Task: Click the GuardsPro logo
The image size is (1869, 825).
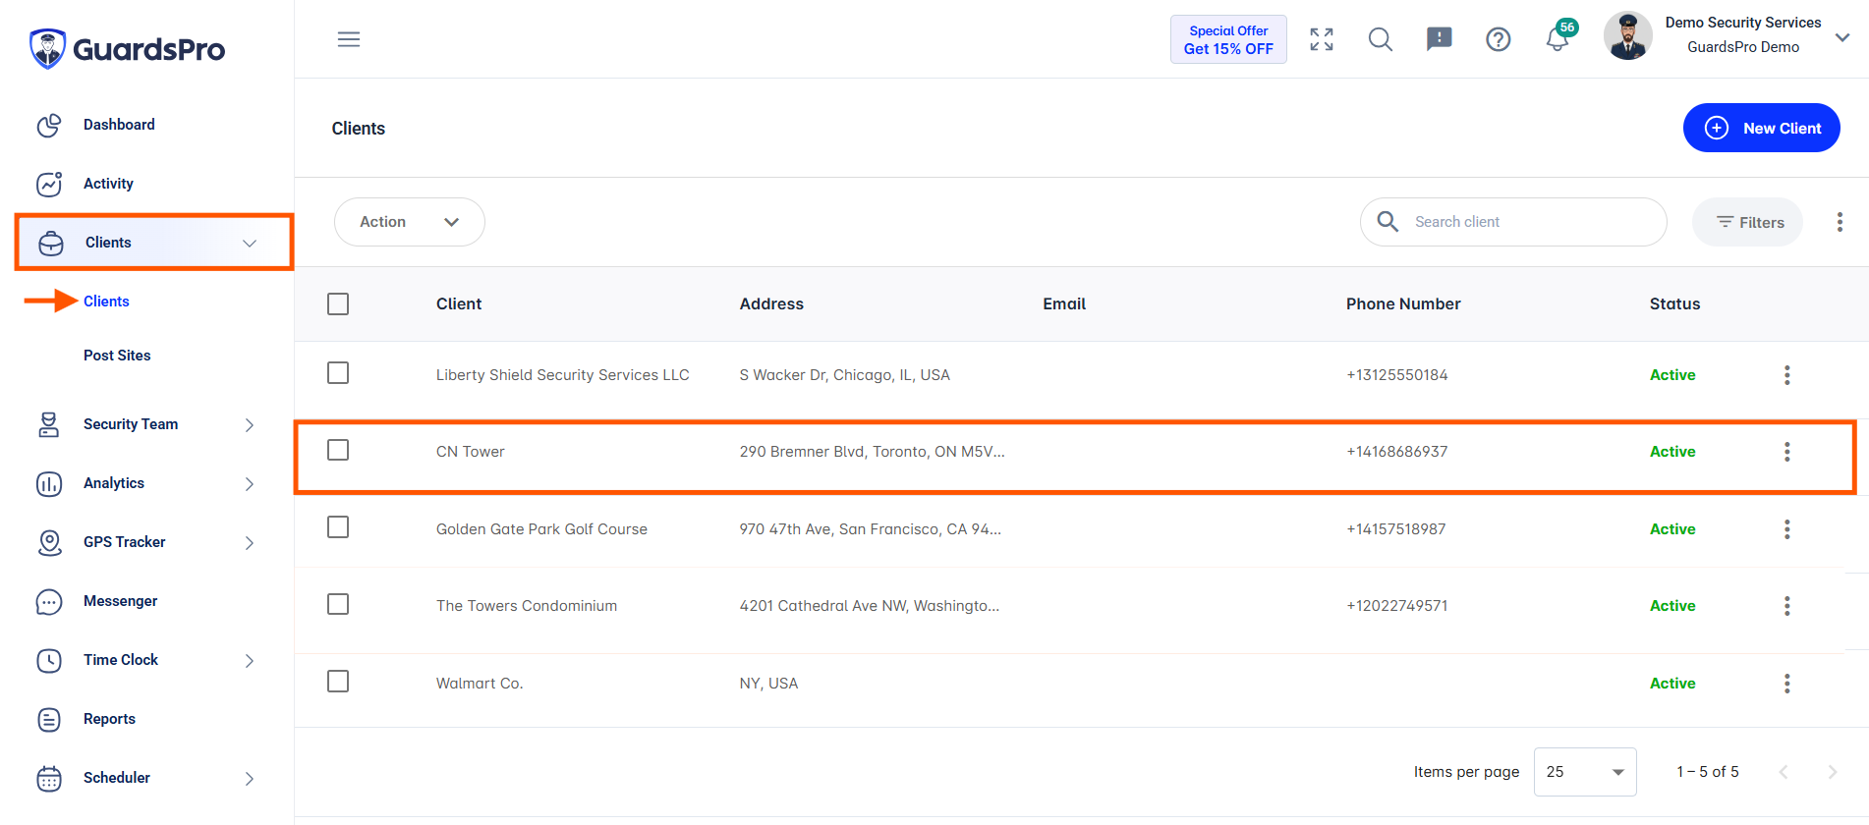Action: coord(128,48)
